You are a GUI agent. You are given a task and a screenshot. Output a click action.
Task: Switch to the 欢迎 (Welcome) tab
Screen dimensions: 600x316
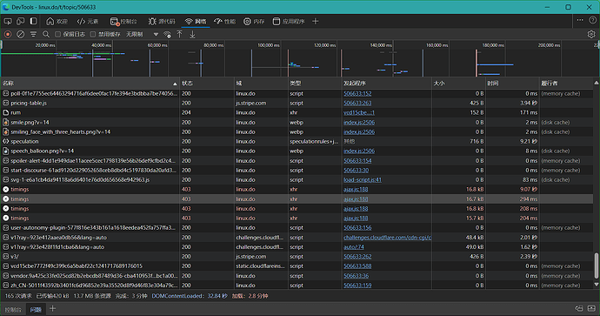pos(57,22)
